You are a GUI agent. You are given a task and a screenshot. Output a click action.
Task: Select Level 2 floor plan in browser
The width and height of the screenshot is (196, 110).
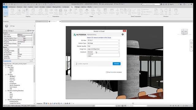pos(11,71)
